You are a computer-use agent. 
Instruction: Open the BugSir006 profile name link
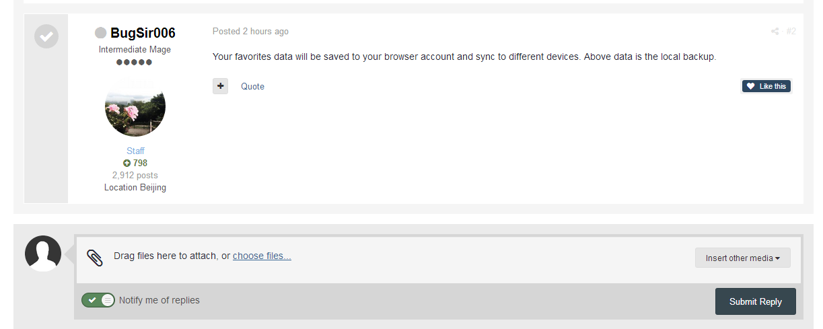[143, 33]
